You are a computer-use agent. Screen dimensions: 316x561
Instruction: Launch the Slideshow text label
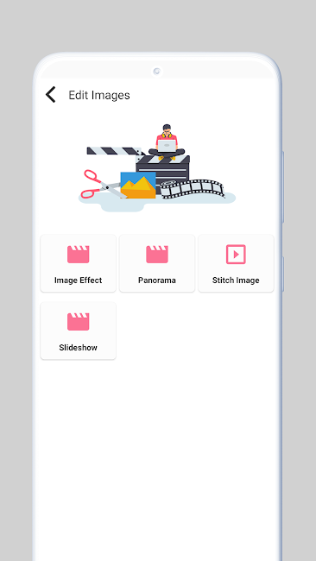point(78,348)
